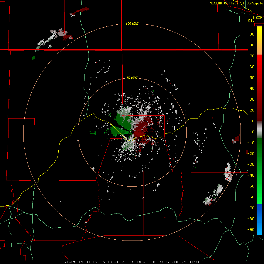Image resolution: width=264 pixels, height=264 pixels.
Task: Click the "KLRX 5 JUL 25 03:00" timestamp text
Action: click(x=178, y=262)
